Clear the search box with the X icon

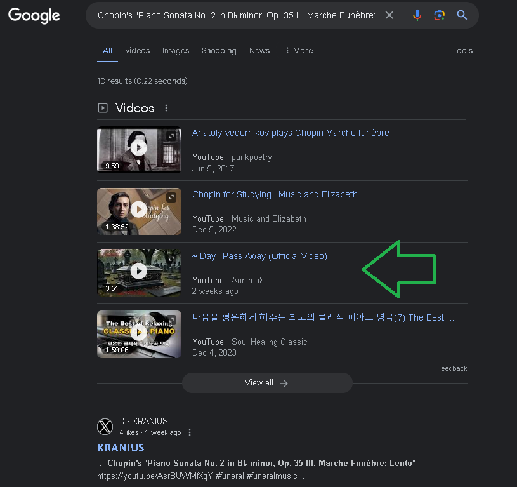[389, 15]
